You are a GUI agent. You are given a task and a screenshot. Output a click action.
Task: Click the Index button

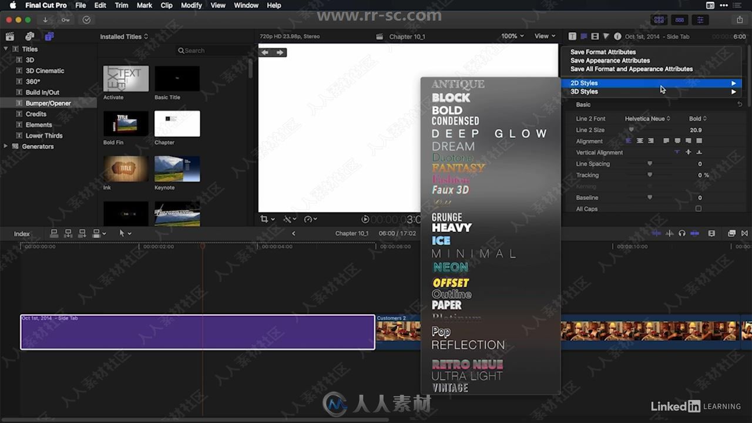click(22, 234)
